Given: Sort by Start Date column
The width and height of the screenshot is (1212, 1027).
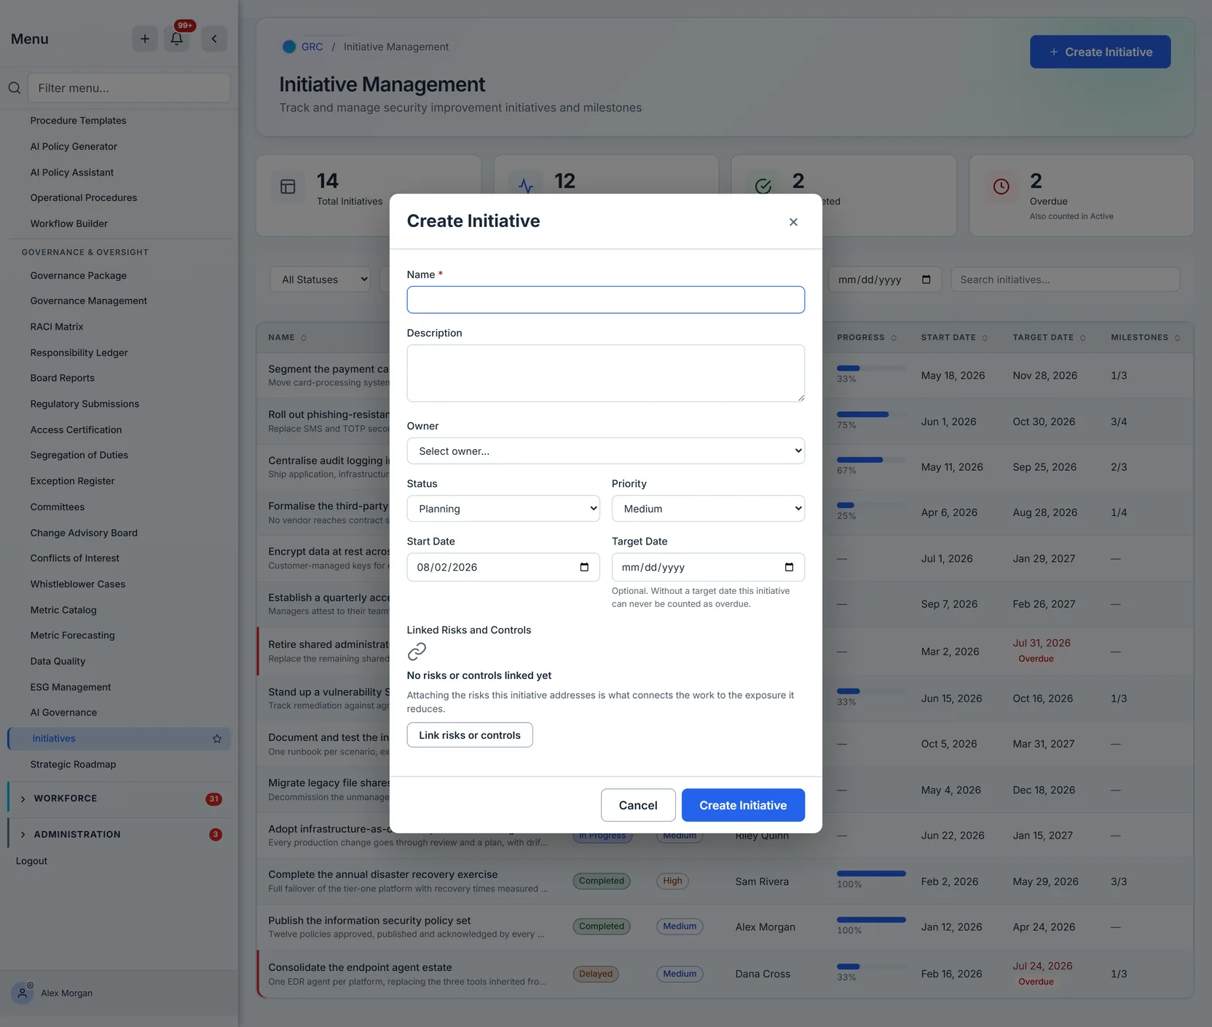Looking at the screenshot, I should point(954,338).
